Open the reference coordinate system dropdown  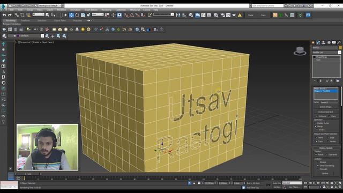(x=98, y=14)
